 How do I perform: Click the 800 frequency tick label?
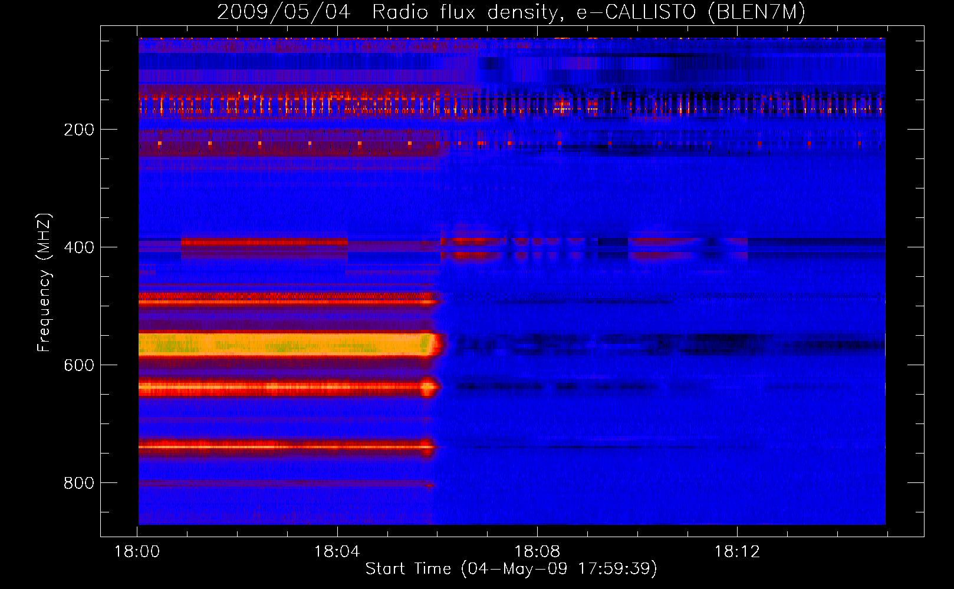click(79, 483)
